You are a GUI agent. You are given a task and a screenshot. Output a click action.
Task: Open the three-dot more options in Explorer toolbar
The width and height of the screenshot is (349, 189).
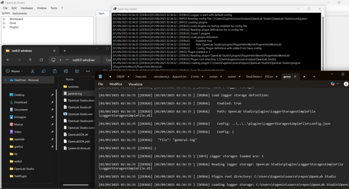(x=88, y=71)
